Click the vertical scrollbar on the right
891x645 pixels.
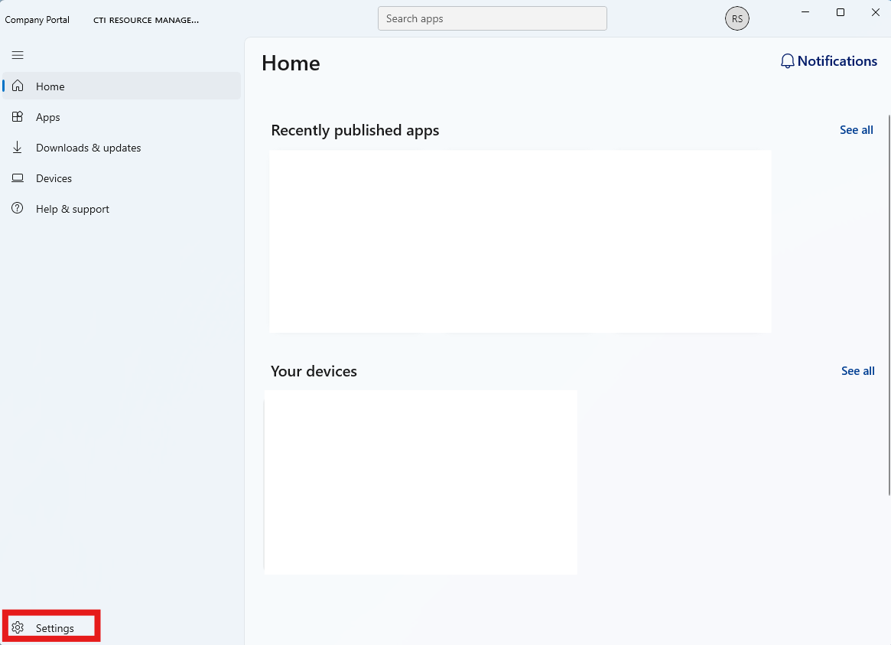(889, 306)
